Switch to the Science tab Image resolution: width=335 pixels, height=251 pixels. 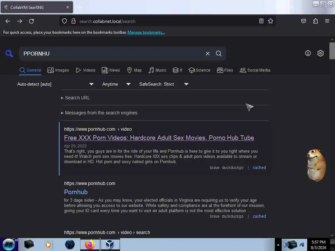point(199,70)
